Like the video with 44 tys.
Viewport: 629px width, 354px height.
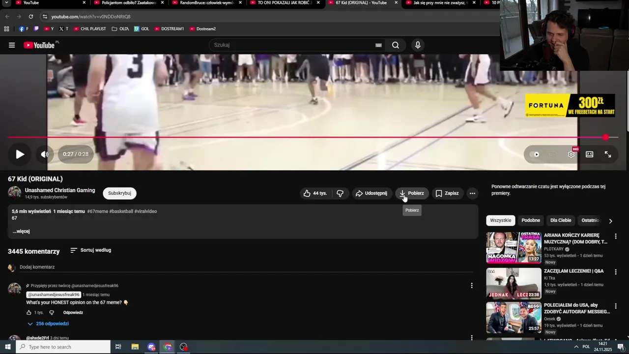(315, 193)
